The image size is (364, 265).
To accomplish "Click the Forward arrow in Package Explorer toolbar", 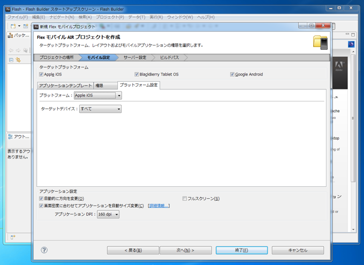I will [18, 50].
